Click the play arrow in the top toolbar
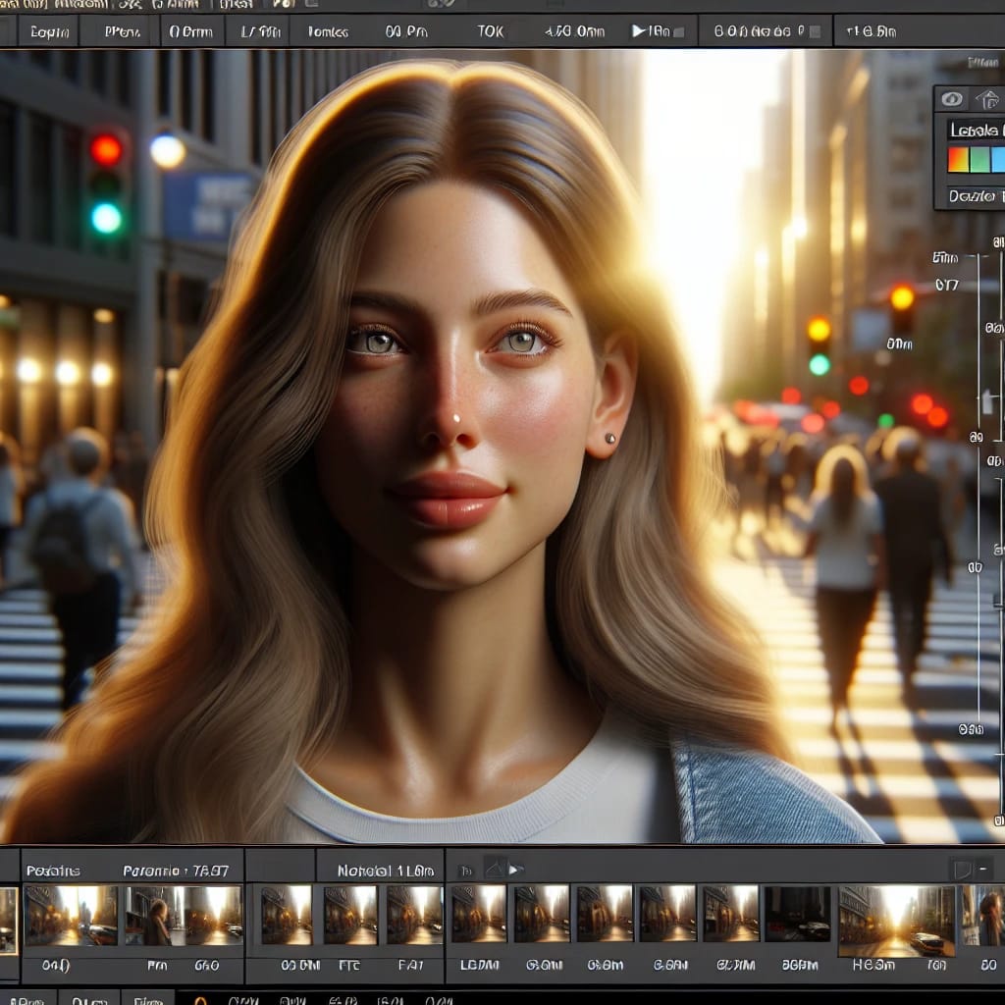Image resolution: width=1005 pixels, height=1005 pixels. pos(638,30)
